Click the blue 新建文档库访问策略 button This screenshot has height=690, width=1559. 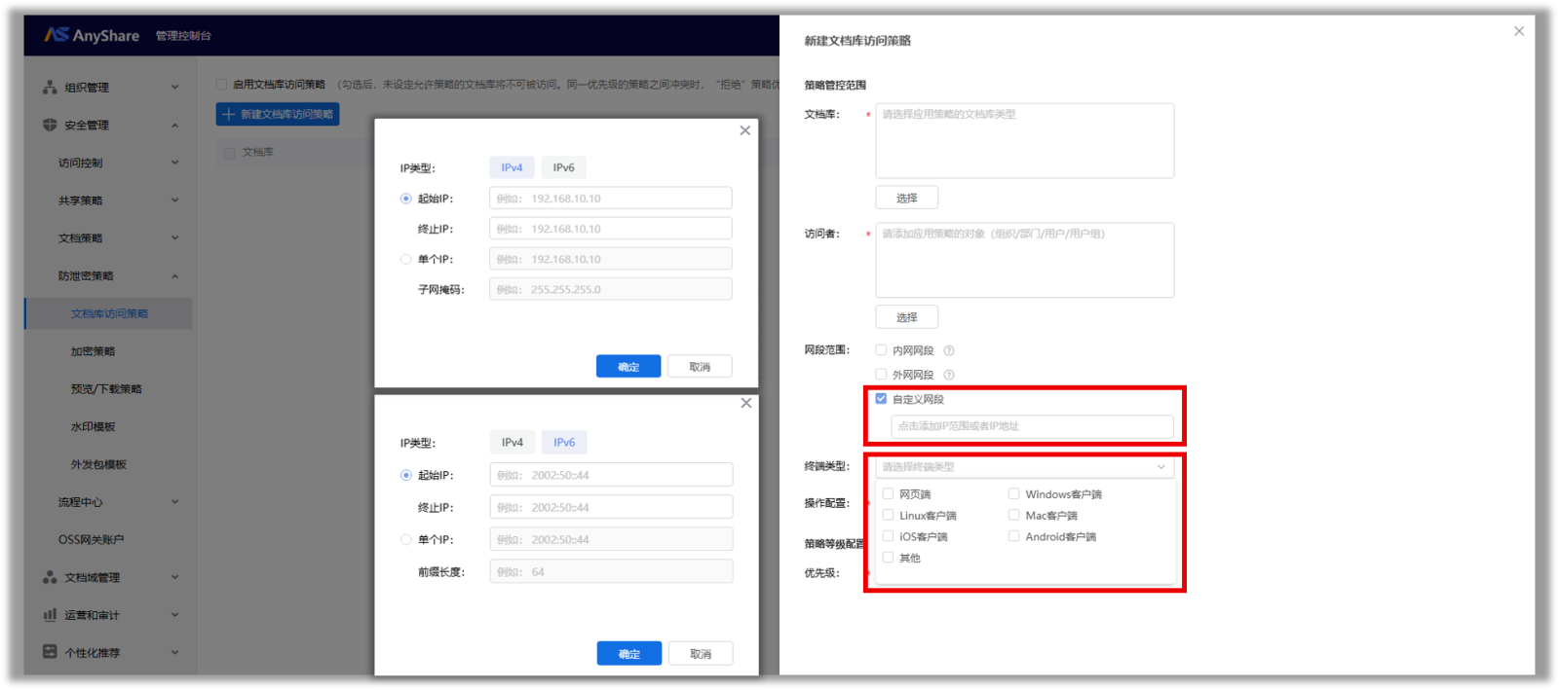(x=278, y=114)
